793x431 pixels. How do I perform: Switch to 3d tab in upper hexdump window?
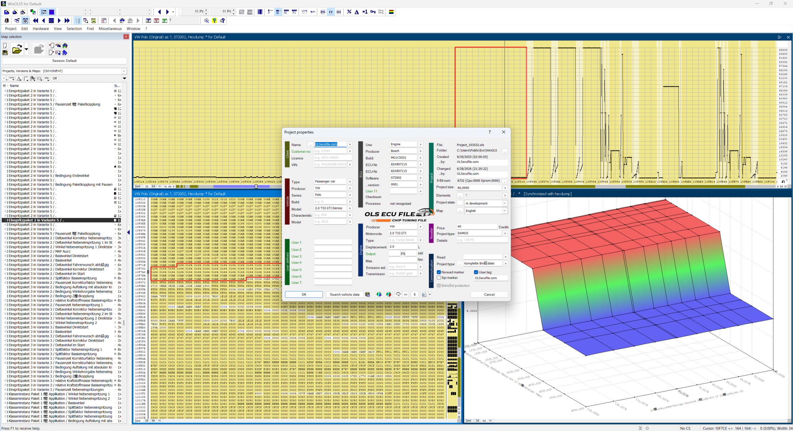pyautogui.click(x=153, y=186)
